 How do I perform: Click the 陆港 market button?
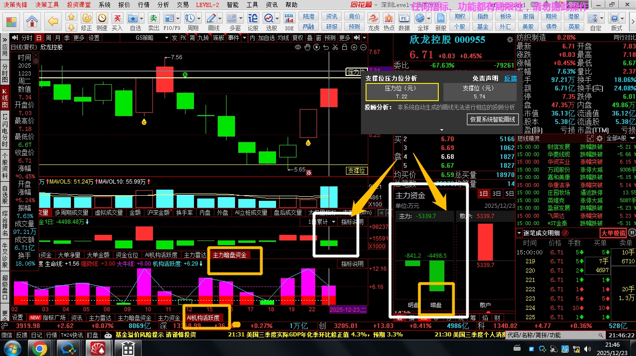click(x=309, y=16)
